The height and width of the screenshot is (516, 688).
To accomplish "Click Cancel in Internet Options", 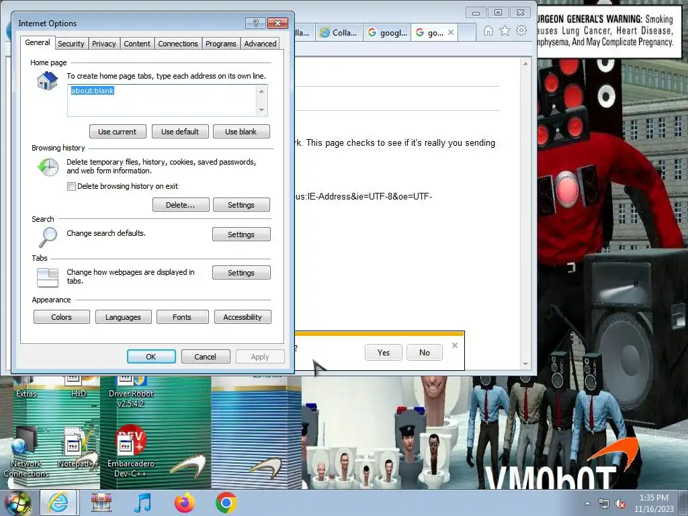I will coord(206,357).
